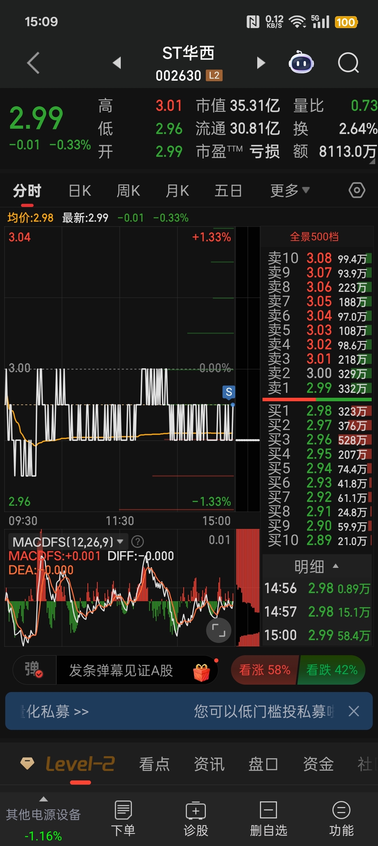This screenshot has height=846, width=378.
Task: Switch to the 五日 tab
Action: coord(228,191)
